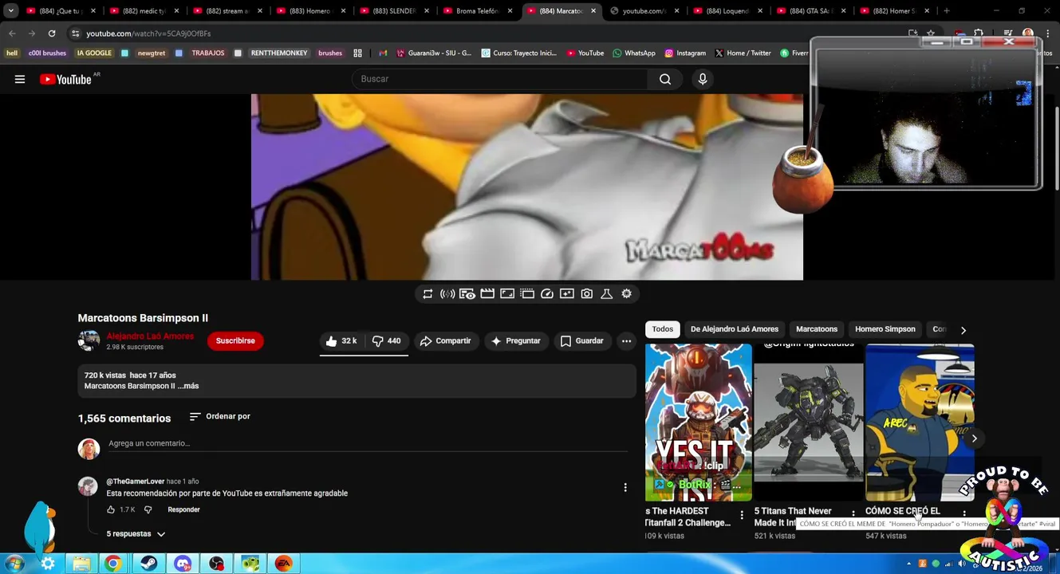This screenshot has width=1060, height=574.
Task: Open the new tab plus button
Action: point(947,11)
